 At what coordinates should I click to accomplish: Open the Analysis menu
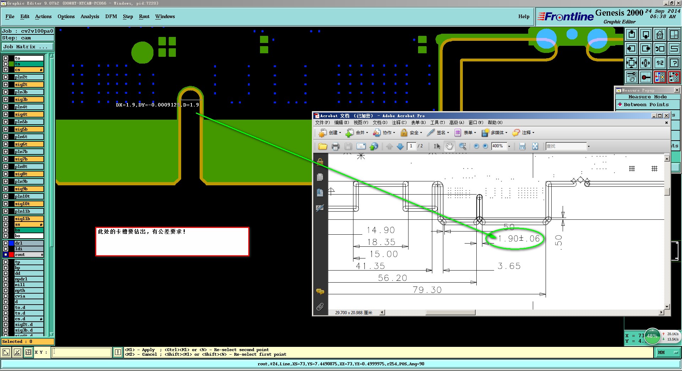(x=90, y=16)
